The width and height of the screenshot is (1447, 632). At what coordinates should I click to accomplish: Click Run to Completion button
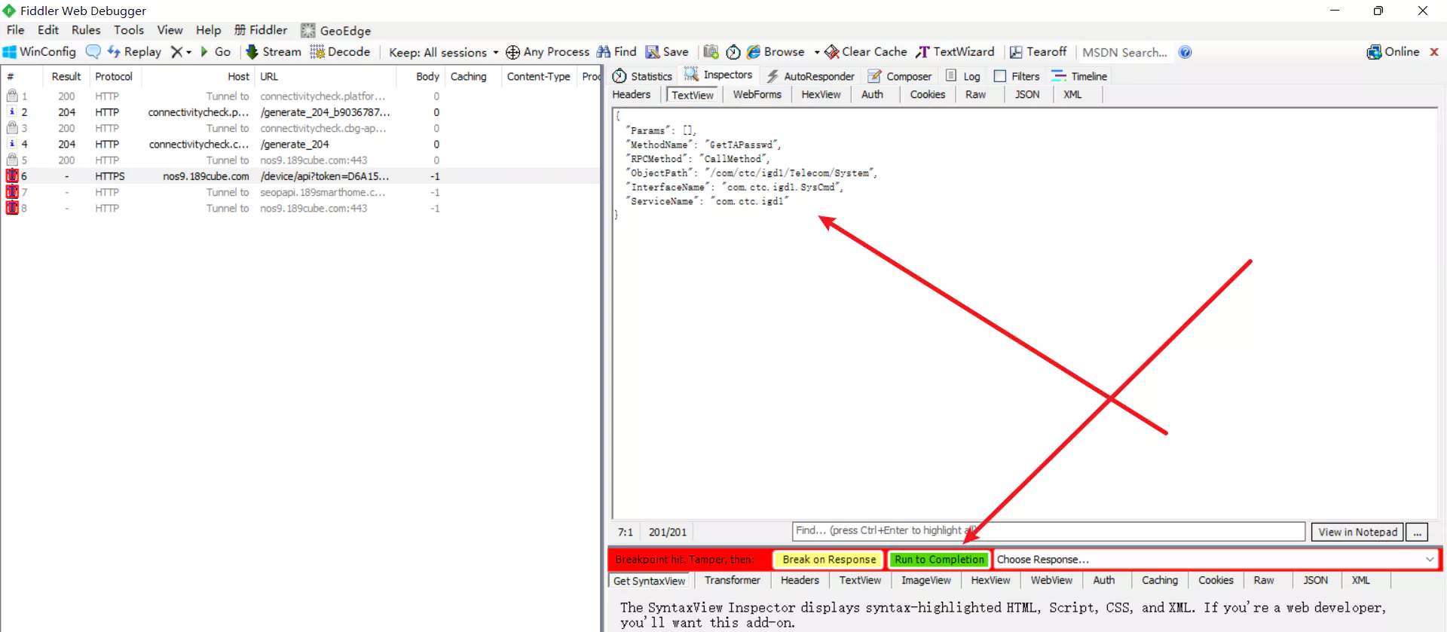coord(939,559)
